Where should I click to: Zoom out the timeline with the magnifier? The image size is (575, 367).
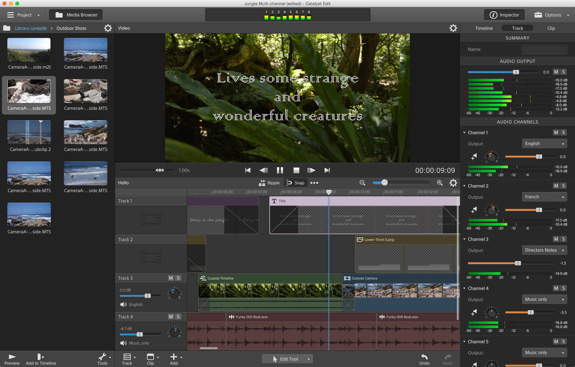362,183
